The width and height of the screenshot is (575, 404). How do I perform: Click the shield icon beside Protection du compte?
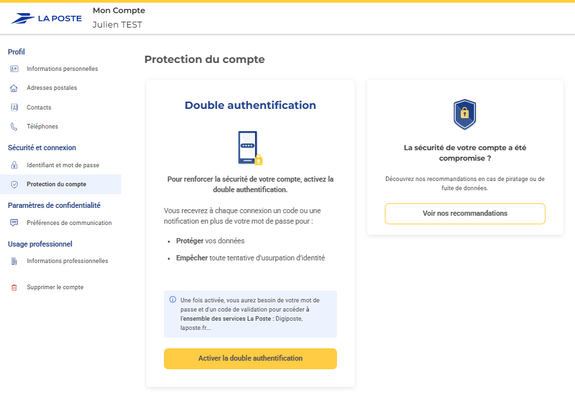pyautogui.click(x=14, y=184)
